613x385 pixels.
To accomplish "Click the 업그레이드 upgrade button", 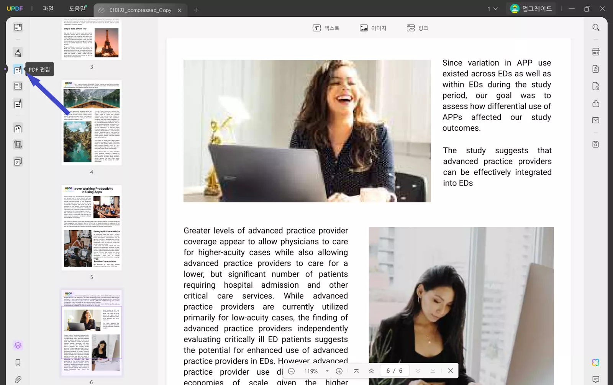I will coord(531,8).
